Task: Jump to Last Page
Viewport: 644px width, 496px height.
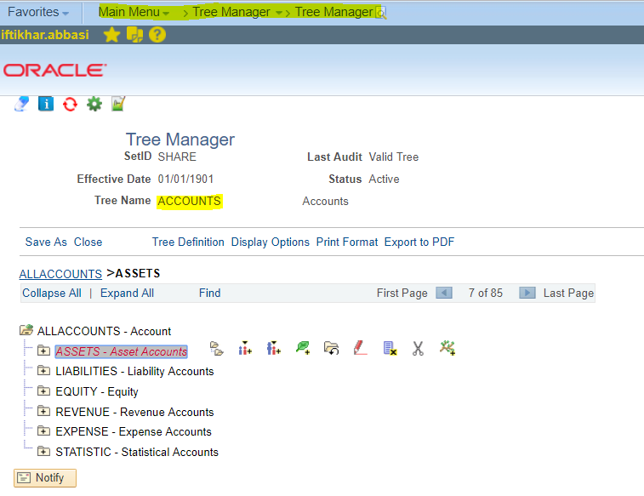Action: (x=568, y=294)
